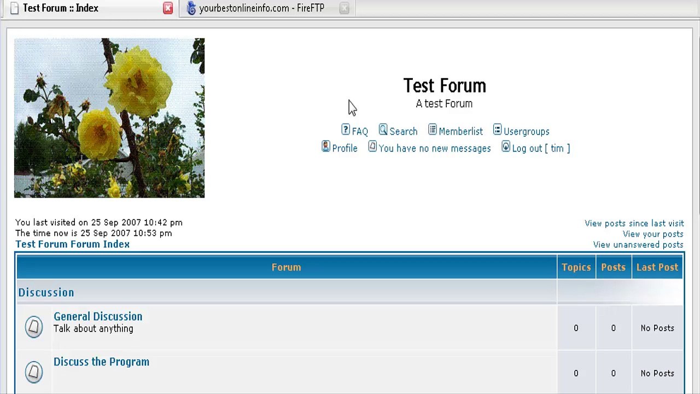700x394 pixels.
Task: Click the Usergroups icon
Action: (x=497, y=130)
